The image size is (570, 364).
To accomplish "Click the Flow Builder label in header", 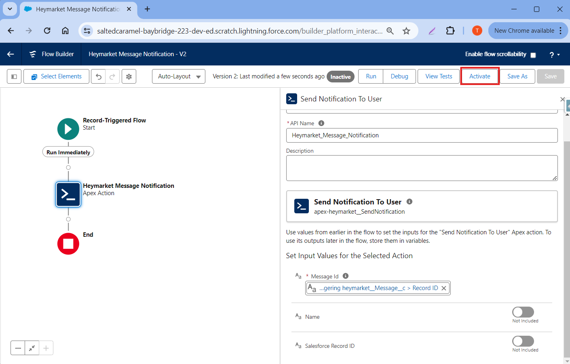I will point(58,54).
